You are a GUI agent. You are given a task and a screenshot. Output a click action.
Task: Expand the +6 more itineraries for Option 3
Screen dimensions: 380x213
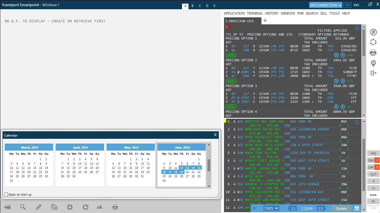(x=349, y=107)
